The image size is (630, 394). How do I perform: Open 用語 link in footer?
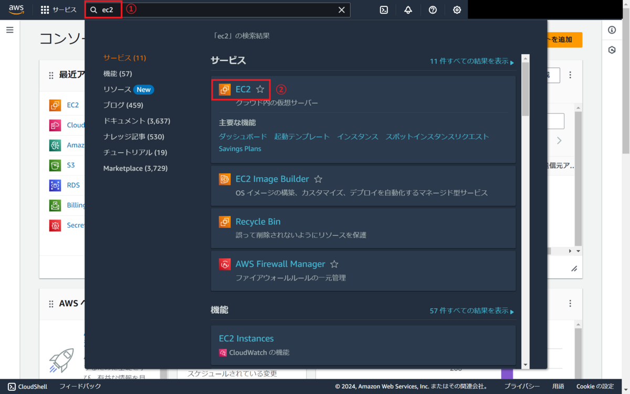click(558, 387)
